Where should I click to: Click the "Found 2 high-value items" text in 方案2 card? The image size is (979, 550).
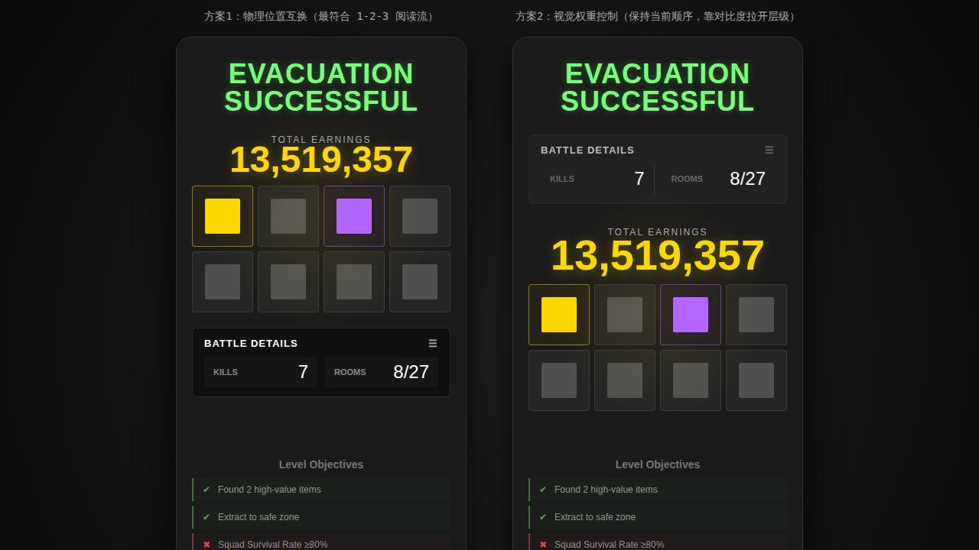point(606,490)
